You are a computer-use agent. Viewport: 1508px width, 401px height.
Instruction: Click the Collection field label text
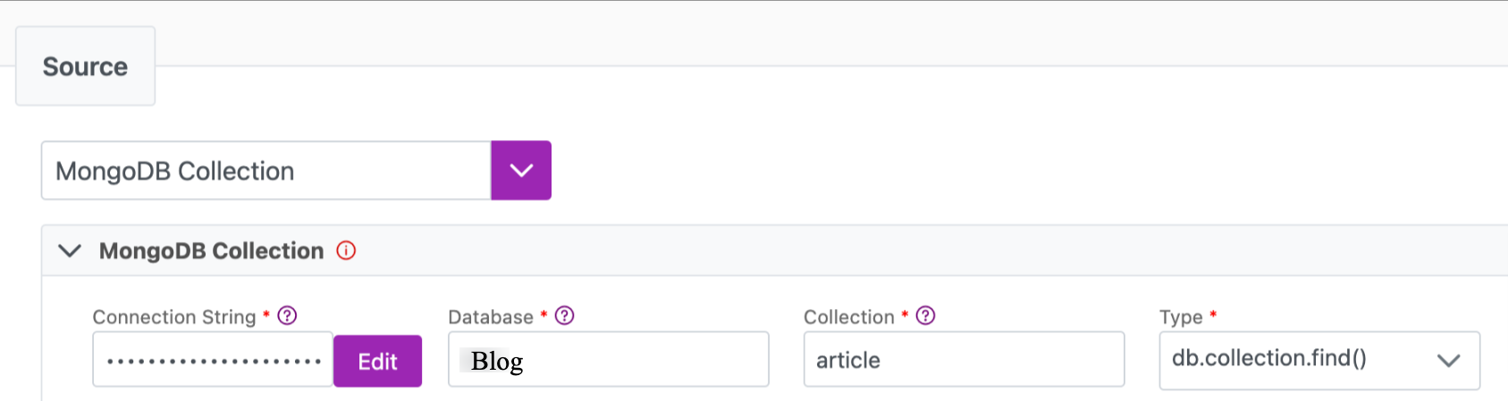coord(848,317)
